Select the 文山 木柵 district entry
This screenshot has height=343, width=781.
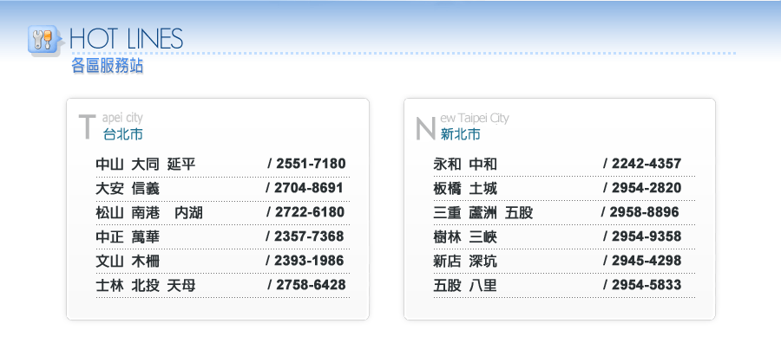(x=128, y=261)
